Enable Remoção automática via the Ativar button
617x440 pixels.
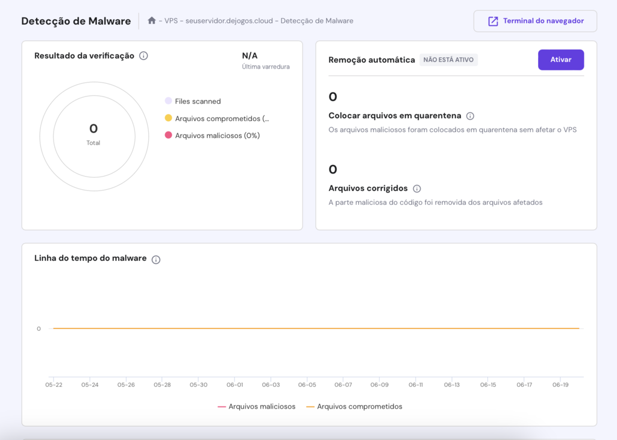pyautogui.click(x=560, y=60)
